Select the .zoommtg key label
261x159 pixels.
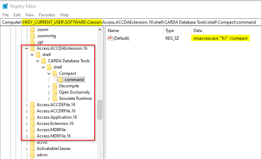click(46, 36)
